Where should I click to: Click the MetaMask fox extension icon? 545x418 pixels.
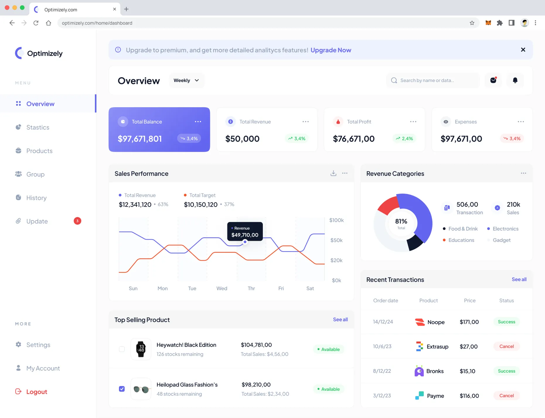point(488,23)
